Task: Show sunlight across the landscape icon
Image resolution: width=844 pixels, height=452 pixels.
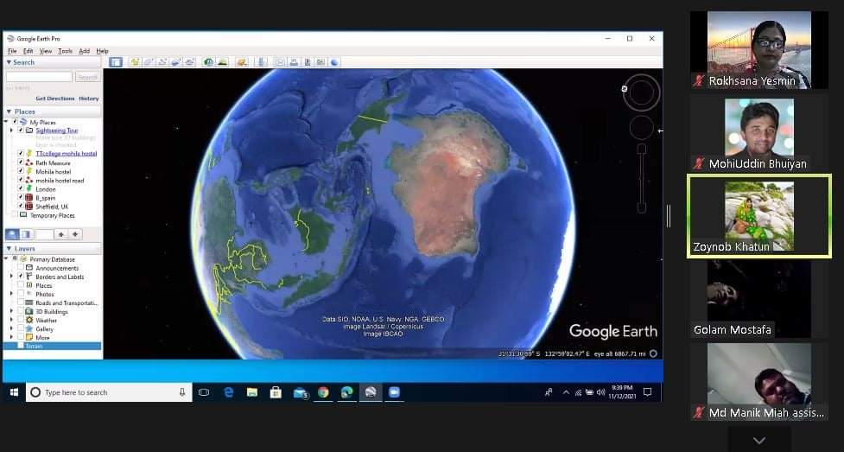Action: coord(222,62)
